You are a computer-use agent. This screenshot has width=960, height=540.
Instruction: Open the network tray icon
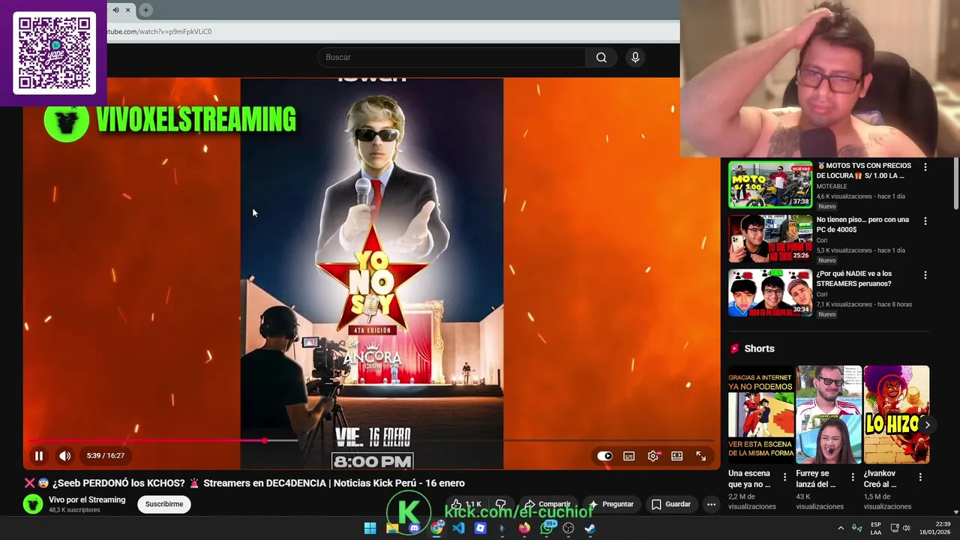pos(894,528)
